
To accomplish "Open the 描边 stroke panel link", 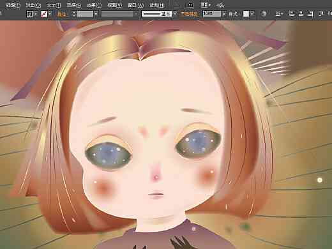I will click(63, 14).
